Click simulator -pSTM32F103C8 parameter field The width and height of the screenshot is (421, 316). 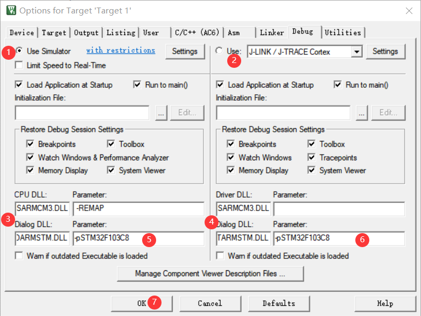tap(138, 238)
